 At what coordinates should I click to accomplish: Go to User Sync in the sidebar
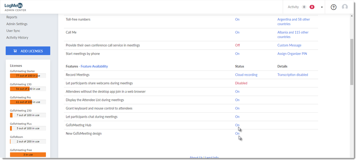click(x=13, y=31)
